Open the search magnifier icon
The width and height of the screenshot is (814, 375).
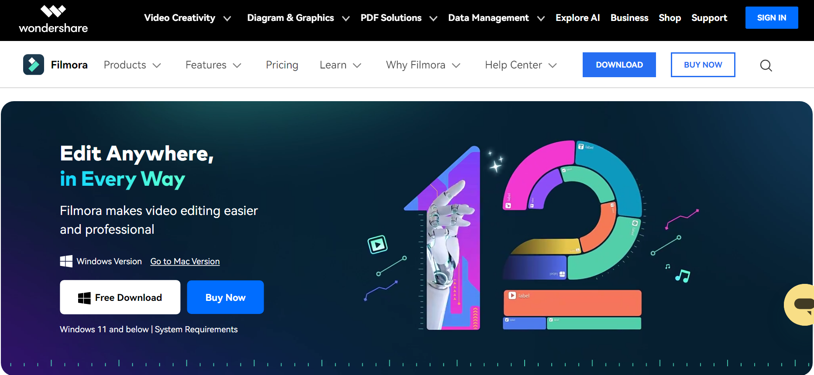point(766,65)
